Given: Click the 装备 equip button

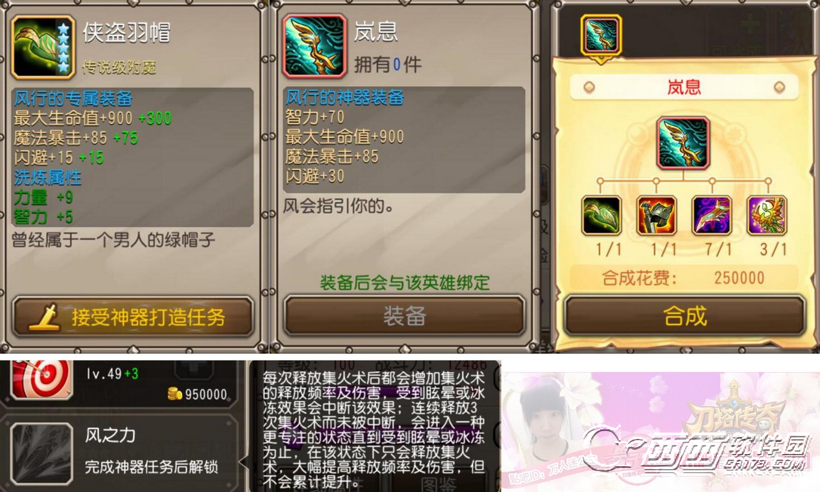Looking at the screenshot, I should [404, 315].
